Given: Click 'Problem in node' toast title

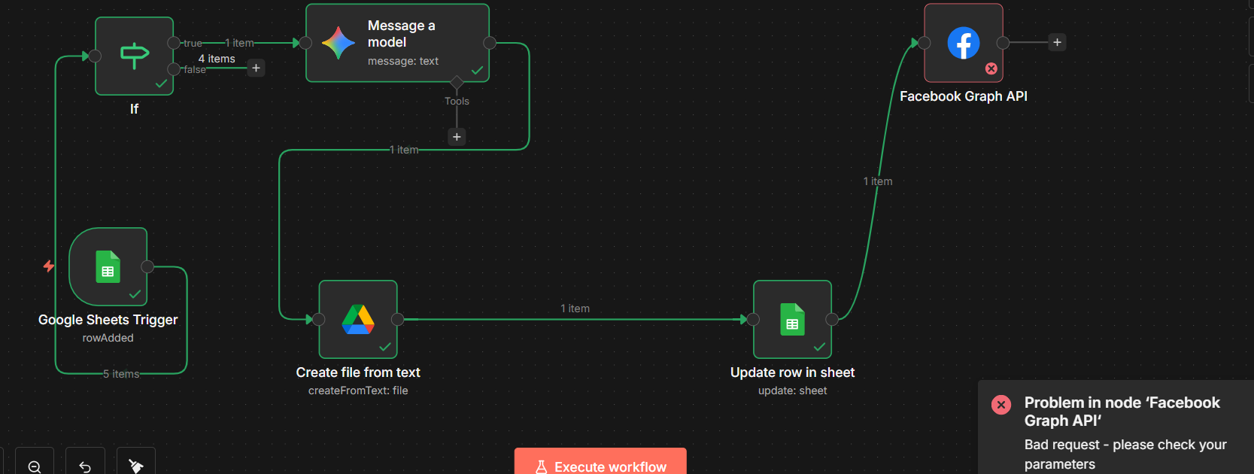Looking at the screenshot, I should 1122,412.
